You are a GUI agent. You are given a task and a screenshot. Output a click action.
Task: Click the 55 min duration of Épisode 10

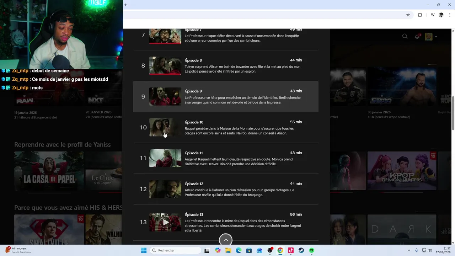tap(296, 122)
